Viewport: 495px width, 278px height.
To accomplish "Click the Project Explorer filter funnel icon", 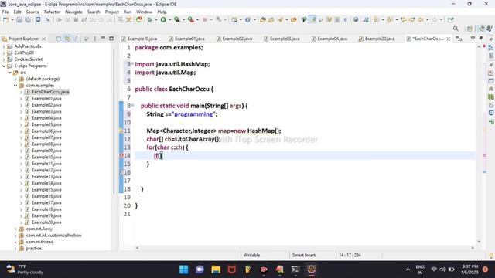I will pyautogui.click(x=76, y=39).
